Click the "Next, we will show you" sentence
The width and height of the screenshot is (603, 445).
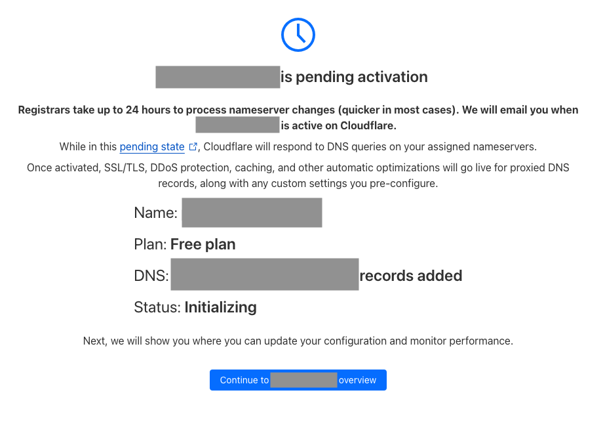coord(298,341)
